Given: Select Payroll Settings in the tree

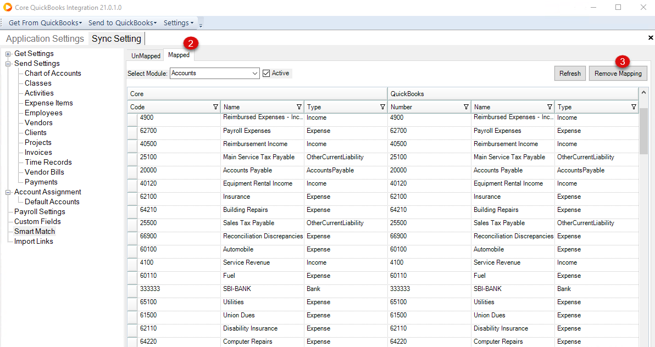Looking at the screenshot, I should pyautogui.click(x=40, y=212).
